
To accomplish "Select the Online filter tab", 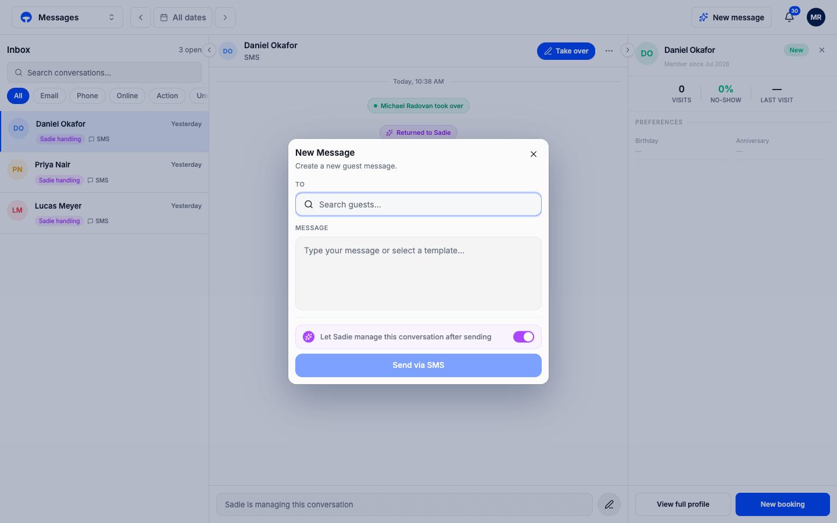I will pos(127,96).
